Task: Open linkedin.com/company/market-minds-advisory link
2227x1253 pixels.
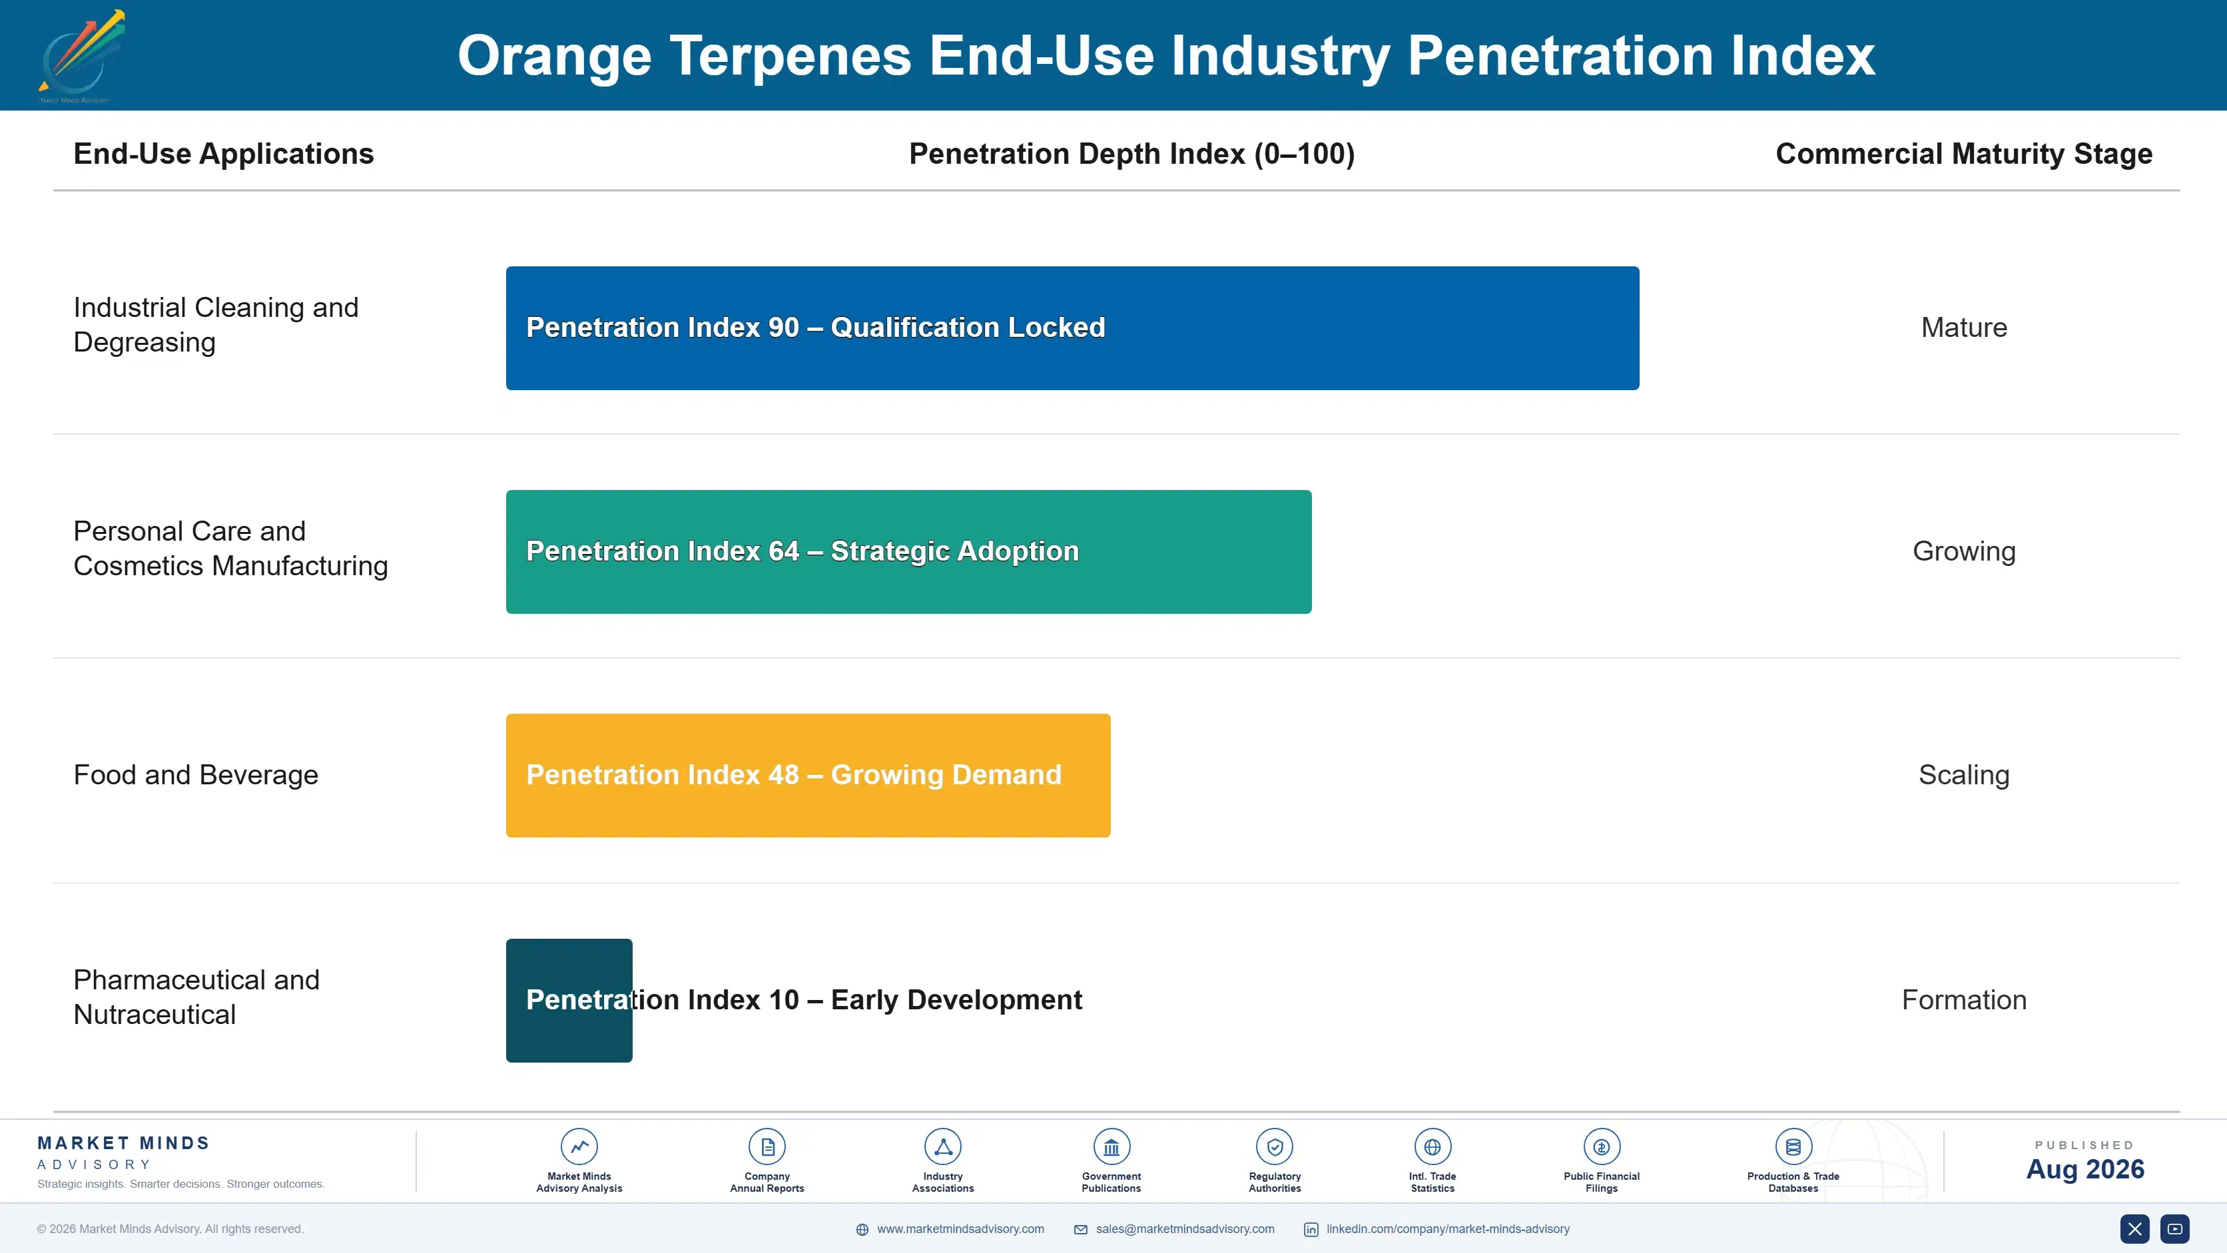Action: coord(1448,1229)
